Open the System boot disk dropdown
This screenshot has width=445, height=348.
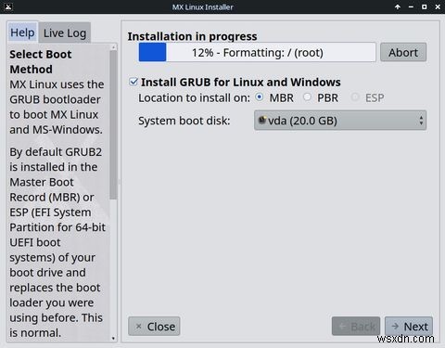(x=340, y=121)
